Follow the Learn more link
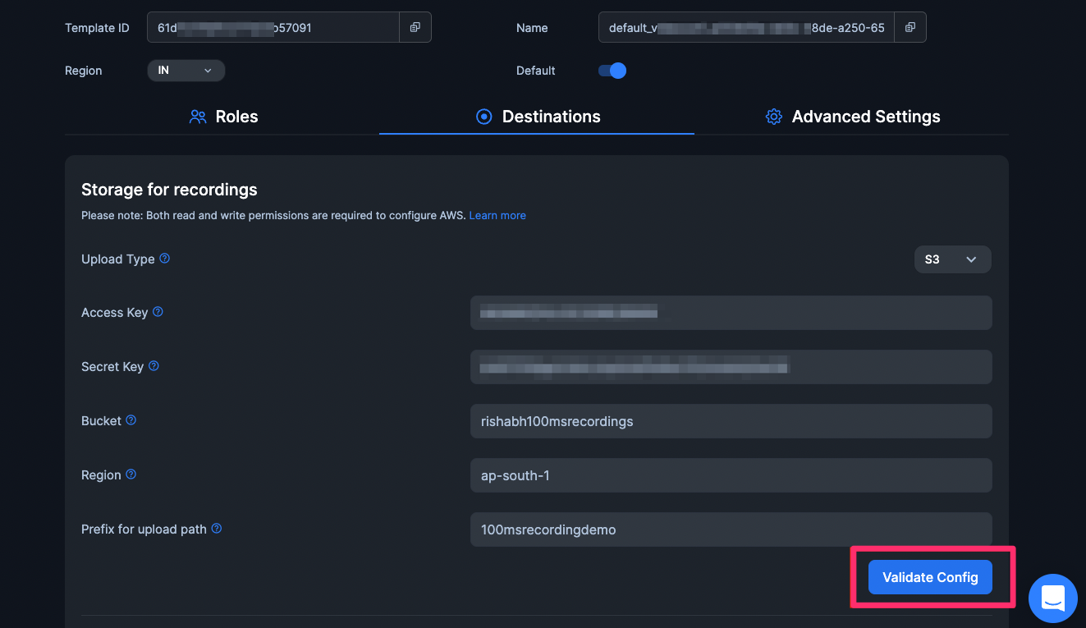The width and height of the screenshot is (1086, 628). [497, 215]
